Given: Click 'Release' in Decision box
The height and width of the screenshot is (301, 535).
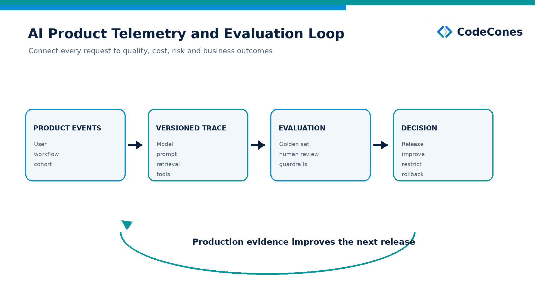Looking at the screenshot, I should point(413,144).
